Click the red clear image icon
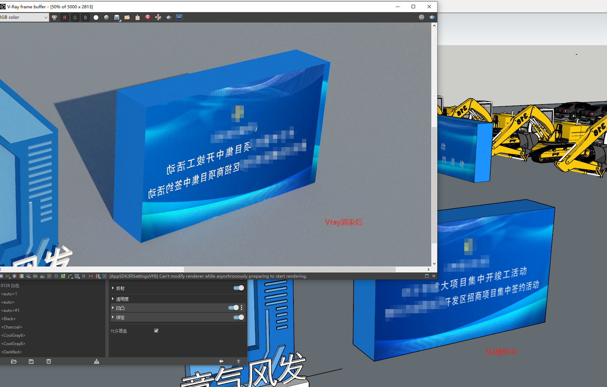Screen dimensions: 607x387 [148, 17]
